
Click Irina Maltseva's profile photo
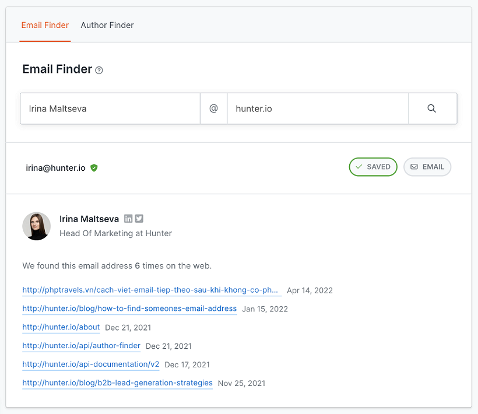click(37, 226)
